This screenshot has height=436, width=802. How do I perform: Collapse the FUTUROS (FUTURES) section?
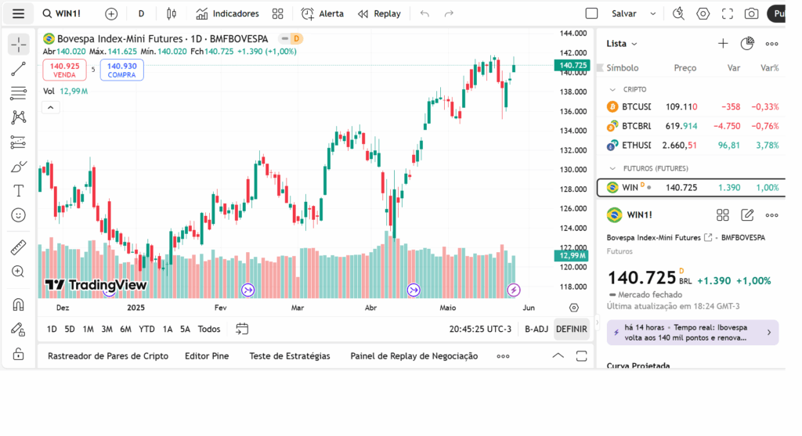click(x=612, y=168)
